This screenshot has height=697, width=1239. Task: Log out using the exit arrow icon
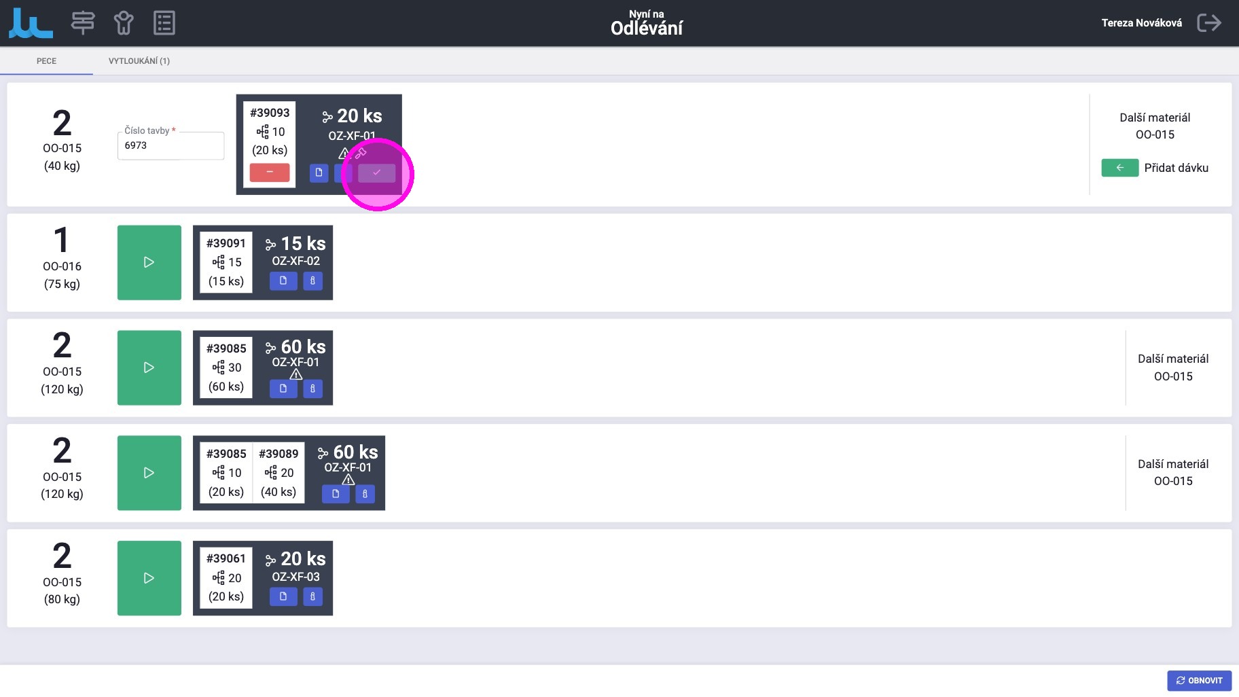[1208, 23]
